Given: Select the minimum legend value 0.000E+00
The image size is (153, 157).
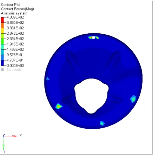Looking at the screenshot, I should pyautogui.click(x=15, y=66).
